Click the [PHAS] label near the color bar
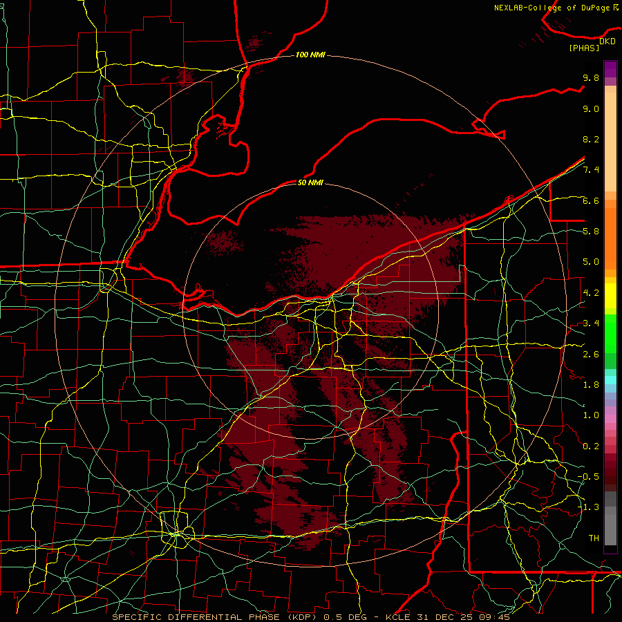The width and height of the screenshot is (622, 622). 584,48
